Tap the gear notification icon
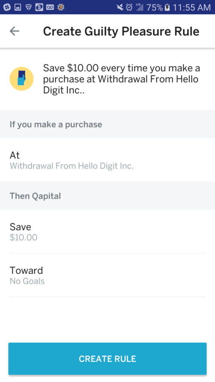The height and width of the screenshot is (382, 215). click(x=61, y=7)
